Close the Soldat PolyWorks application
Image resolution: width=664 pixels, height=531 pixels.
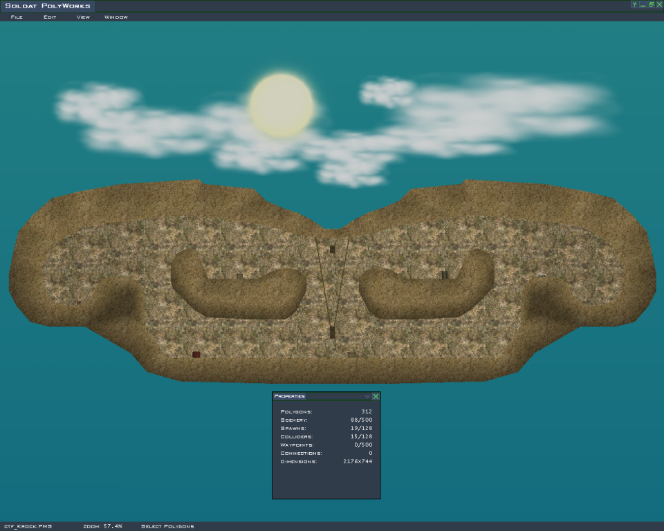(x=659, y=5)
